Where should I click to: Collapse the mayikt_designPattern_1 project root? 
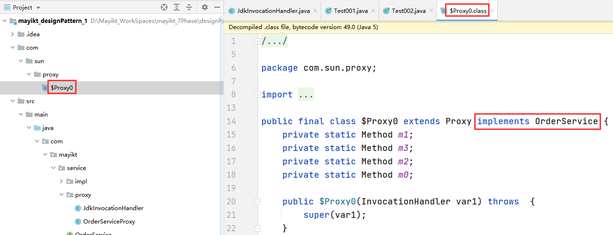coord(4,21)
